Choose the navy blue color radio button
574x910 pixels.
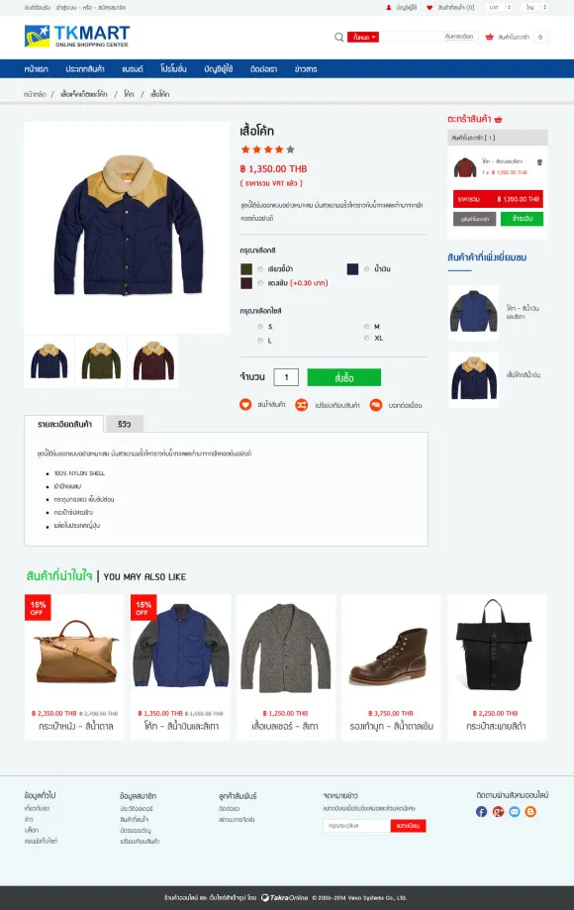(x=366, y=269)
